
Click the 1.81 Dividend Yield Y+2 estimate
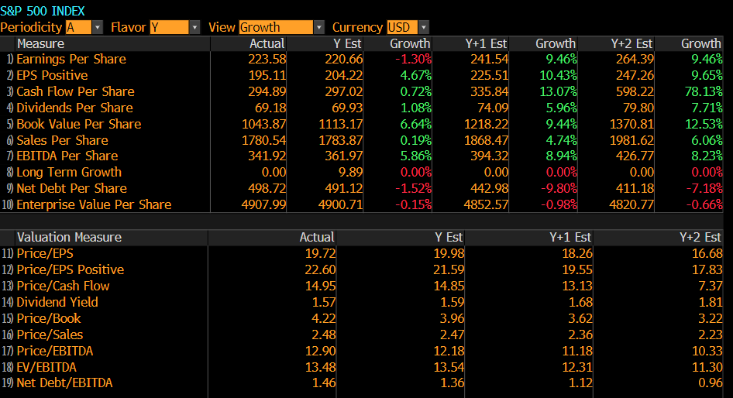click(x=710, y=303)
